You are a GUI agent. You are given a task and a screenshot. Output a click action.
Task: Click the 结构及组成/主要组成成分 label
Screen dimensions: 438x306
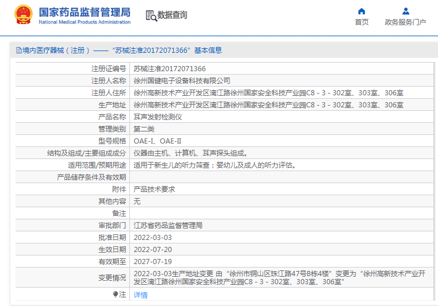[x=87, y=153]
